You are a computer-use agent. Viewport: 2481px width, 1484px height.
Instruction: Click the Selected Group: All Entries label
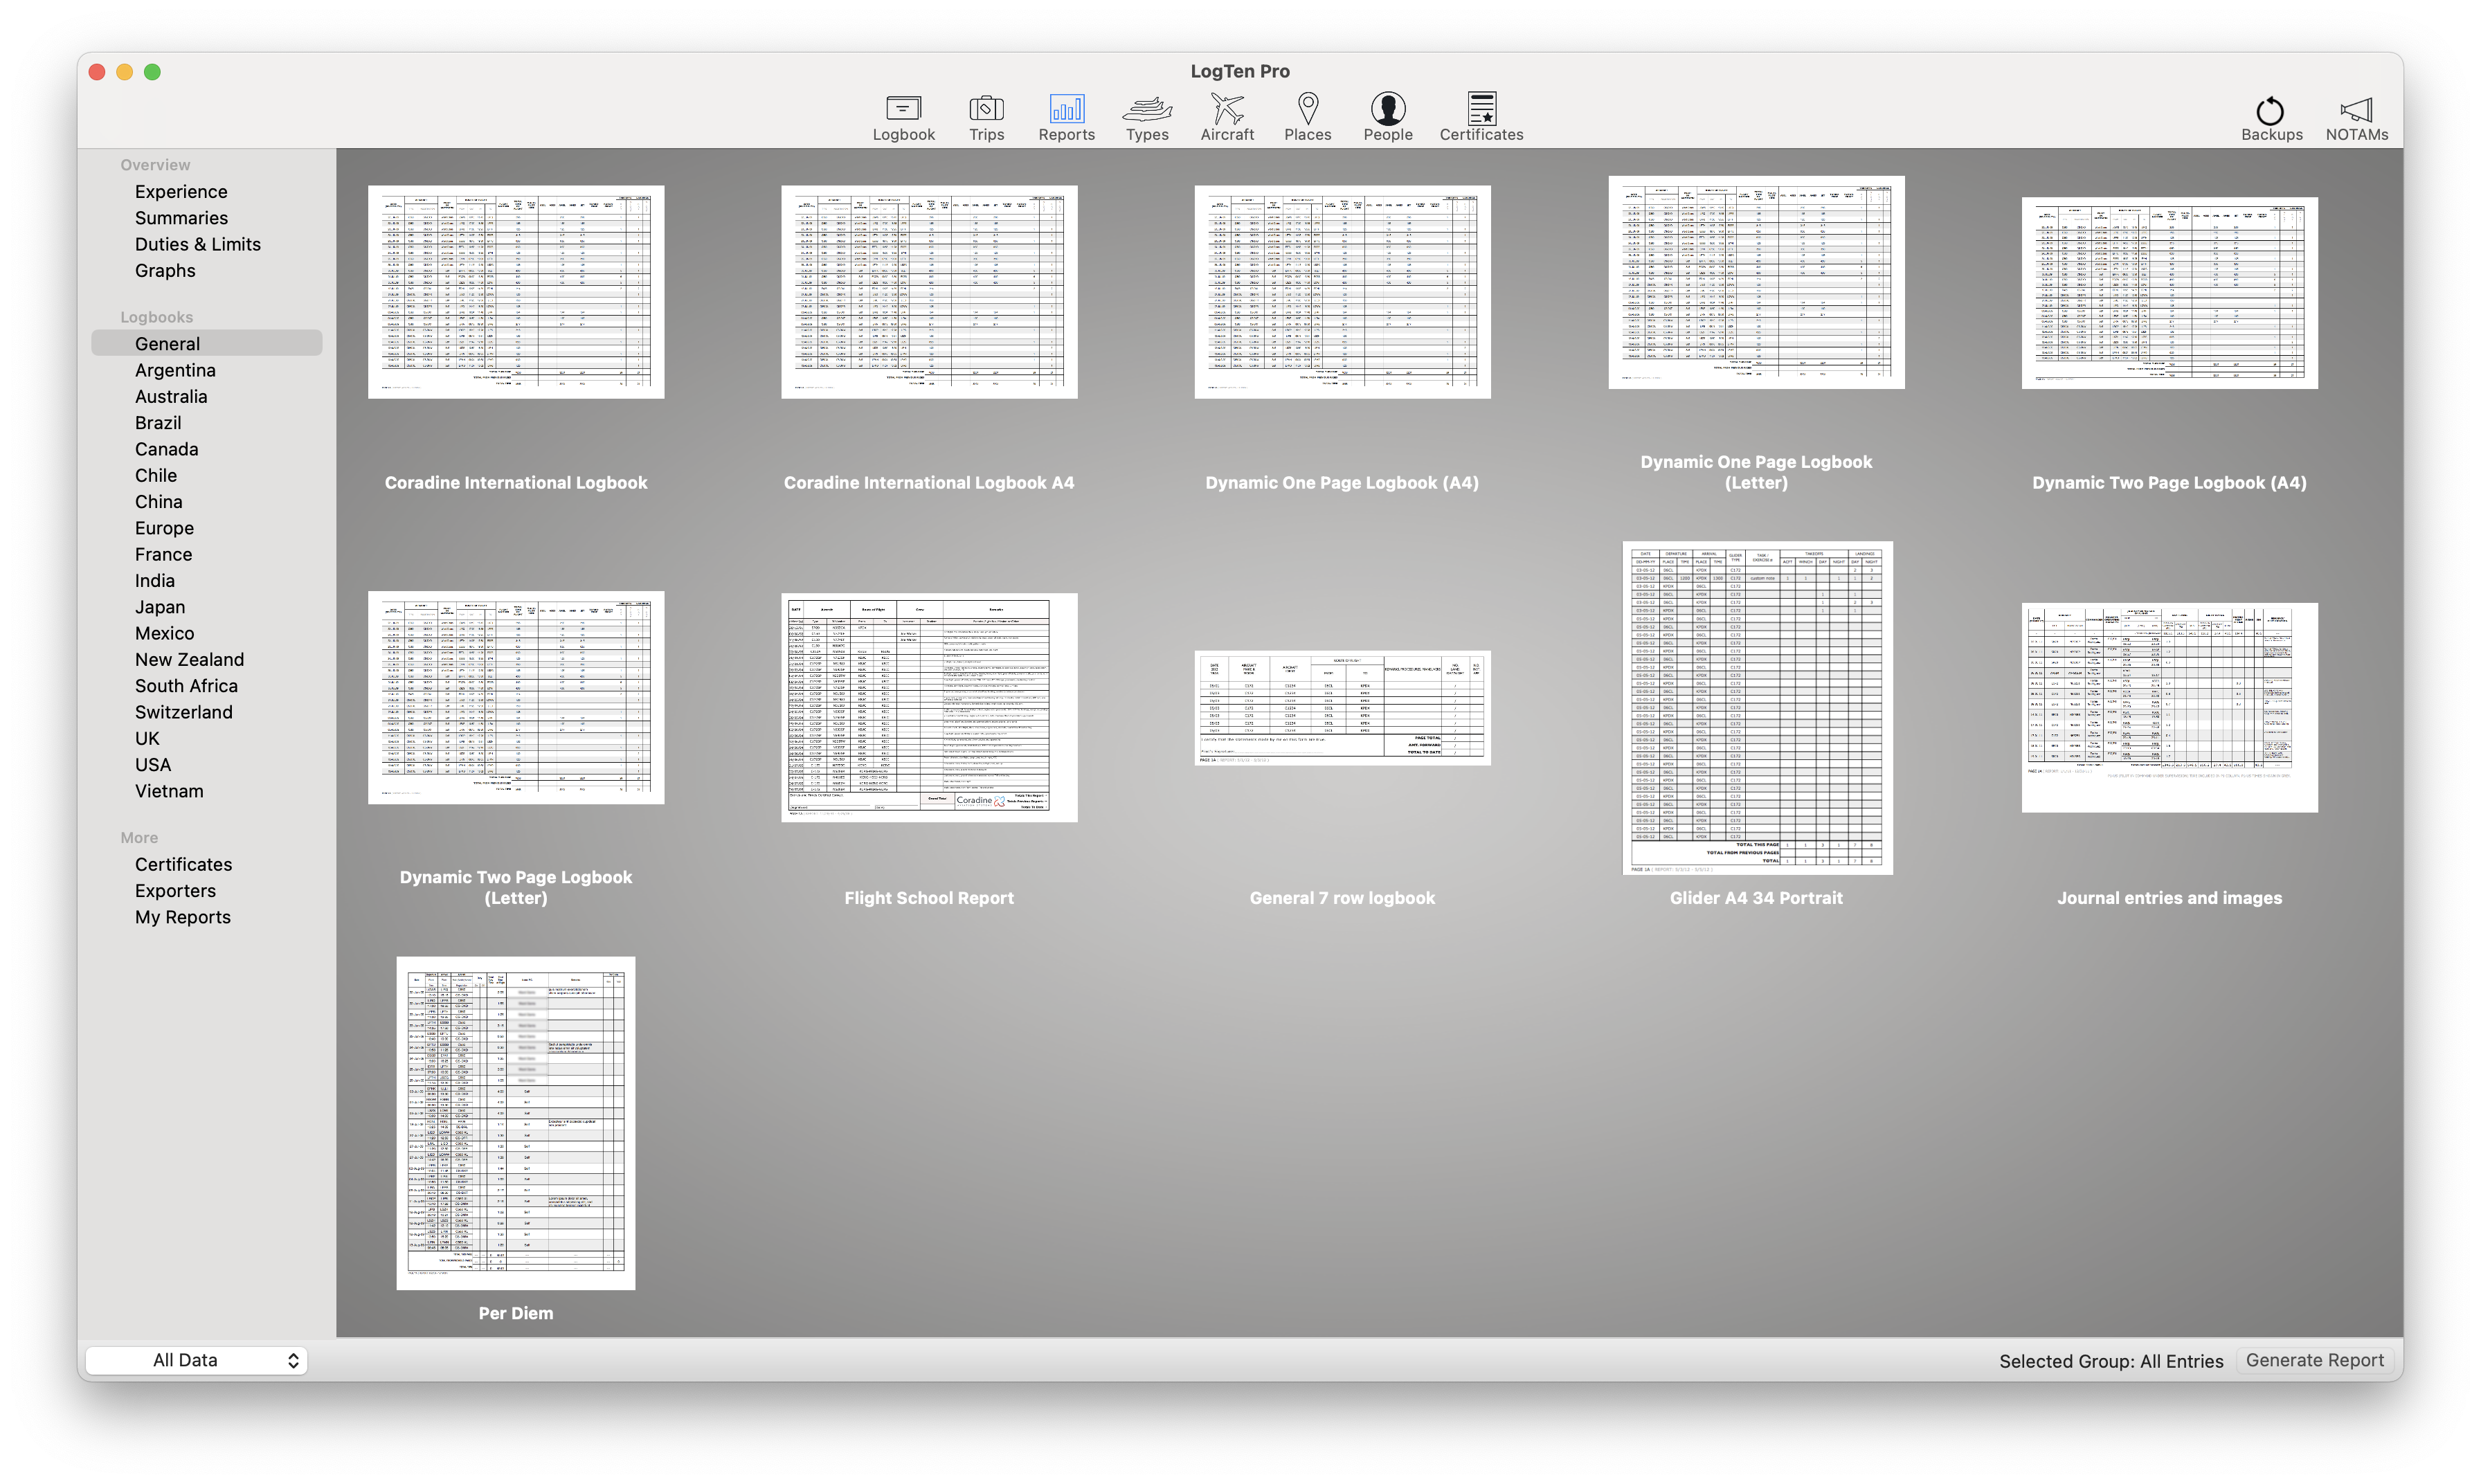2111,1361
